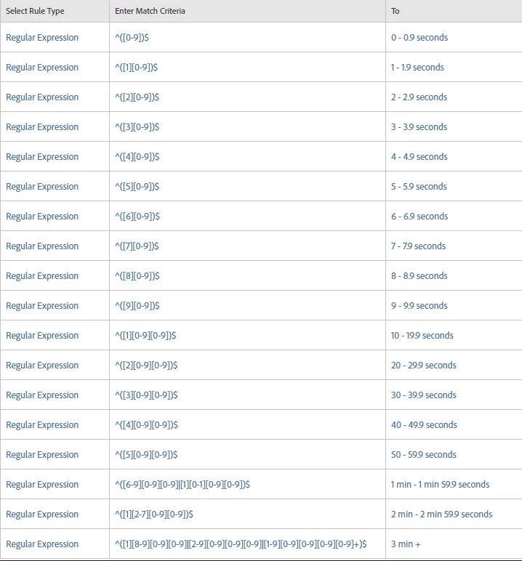Open Regular Expression in the 7 - 7.9 seconds row

[x=42, y=246]
